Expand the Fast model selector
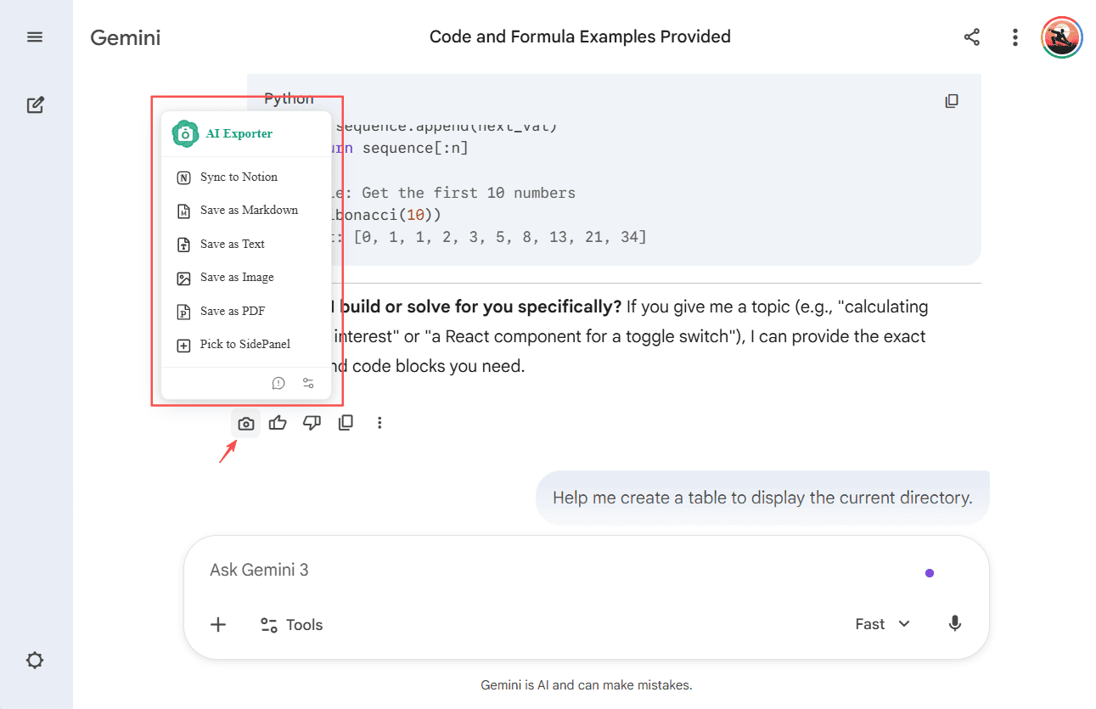This screenshot has width=1096, height=709. (881, 623)
